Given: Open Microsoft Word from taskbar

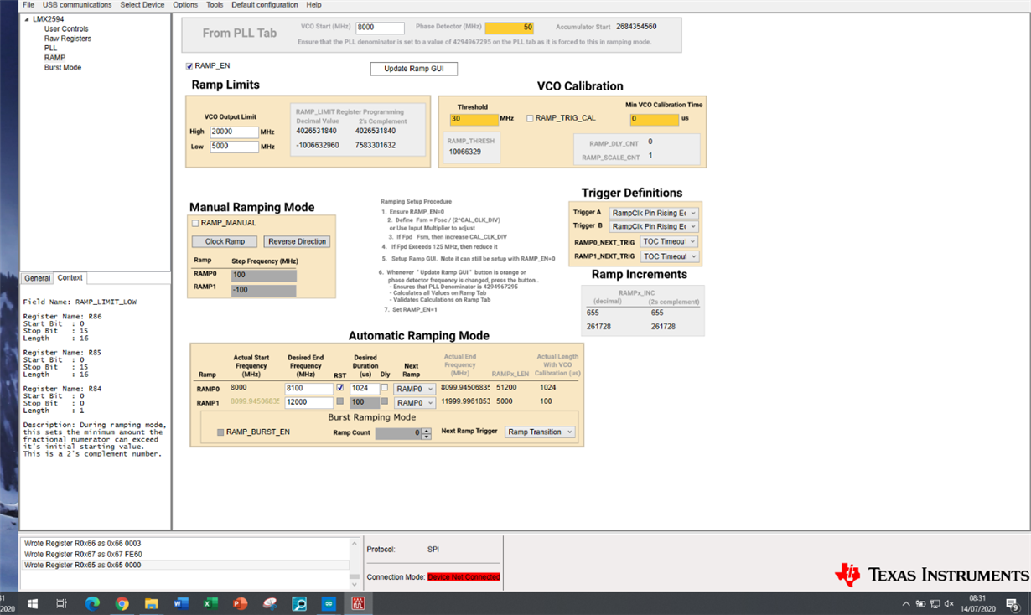Looking at the screenshot, I should click(x=181, y=603).
